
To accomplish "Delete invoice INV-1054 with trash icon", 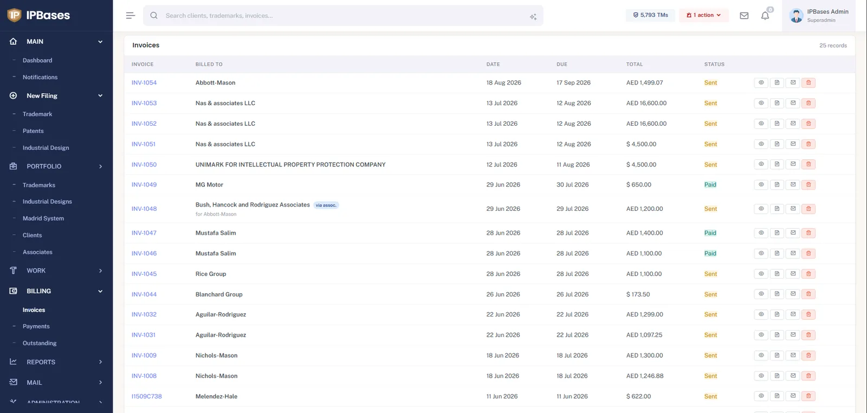I will [808, 83].
